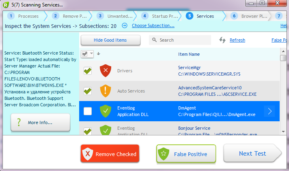Image resolution: width=289 pixels, height=171 pixels.
Task: Maximize the scanning window
Action: [x=262, y=3]
